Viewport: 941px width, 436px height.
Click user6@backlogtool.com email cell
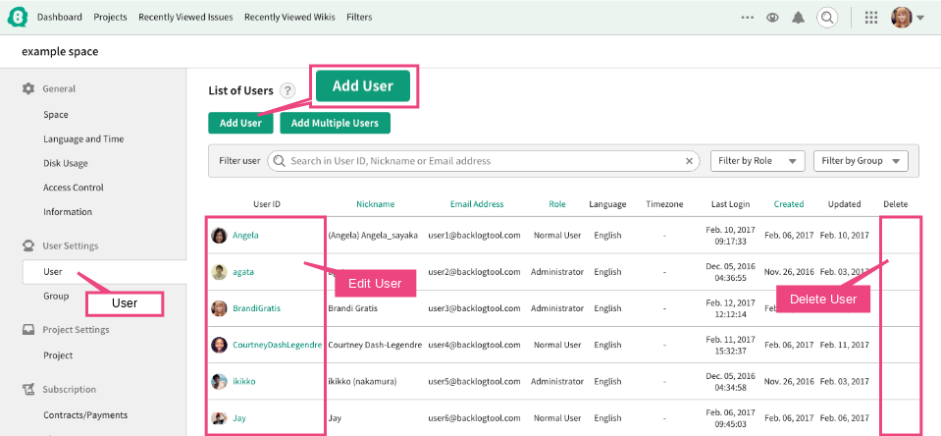point(474,418)
